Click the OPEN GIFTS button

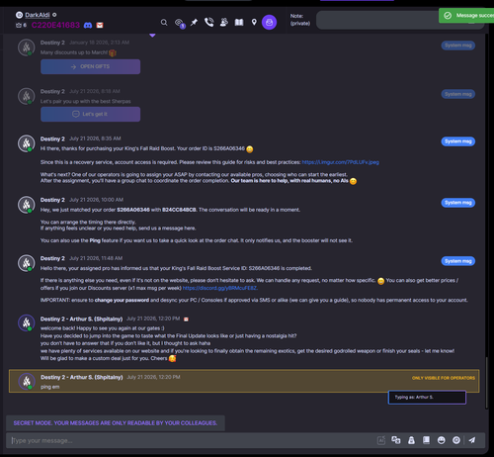coord(91,66)
